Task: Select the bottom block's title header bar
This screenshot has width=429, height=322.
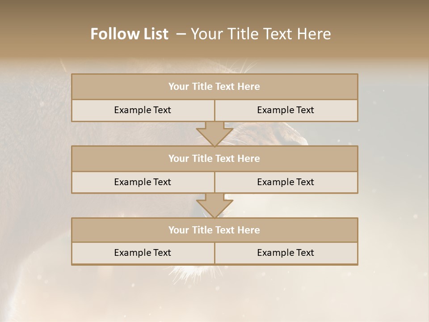Action: [x=214, y=230]
